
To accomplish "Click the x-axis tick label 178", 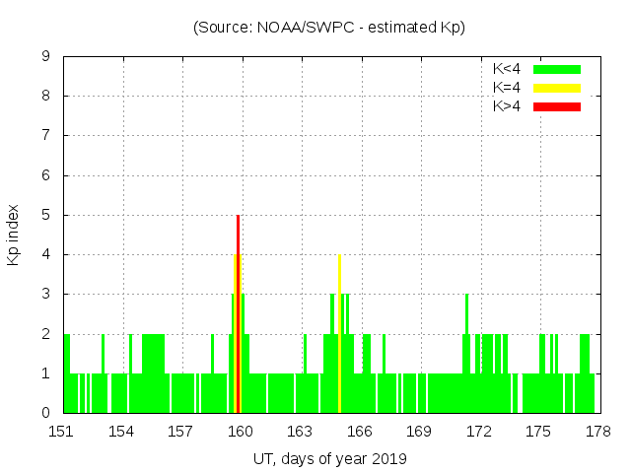I will point(596,432).
